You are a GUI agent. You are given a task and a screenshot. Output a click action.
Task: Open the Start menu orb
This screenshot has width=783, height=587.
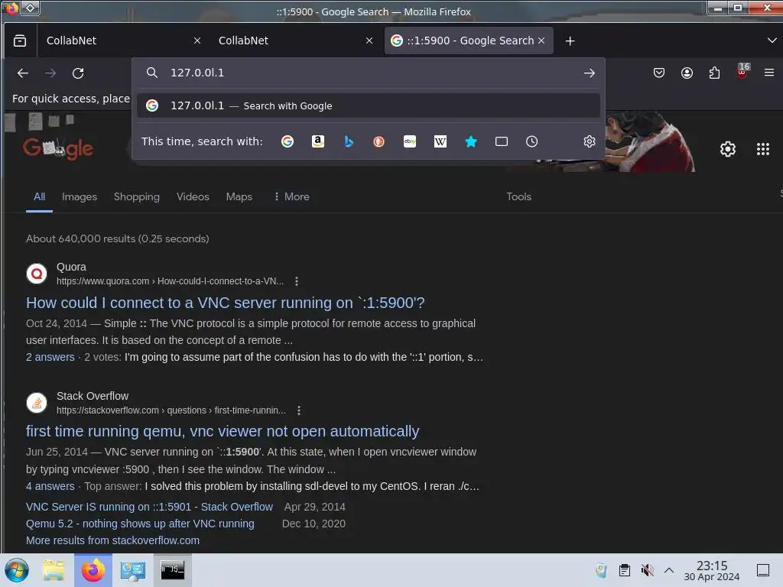click(17, 570)
